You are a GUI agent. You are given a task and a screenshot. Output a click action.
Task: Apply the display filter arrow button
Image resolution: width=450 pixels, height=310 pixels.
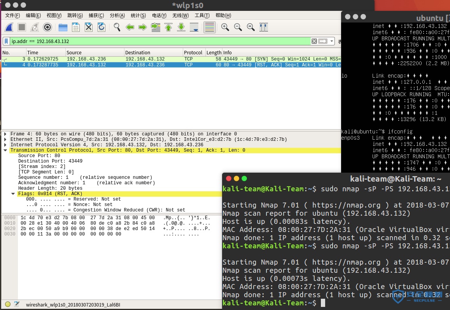[323, 41]
